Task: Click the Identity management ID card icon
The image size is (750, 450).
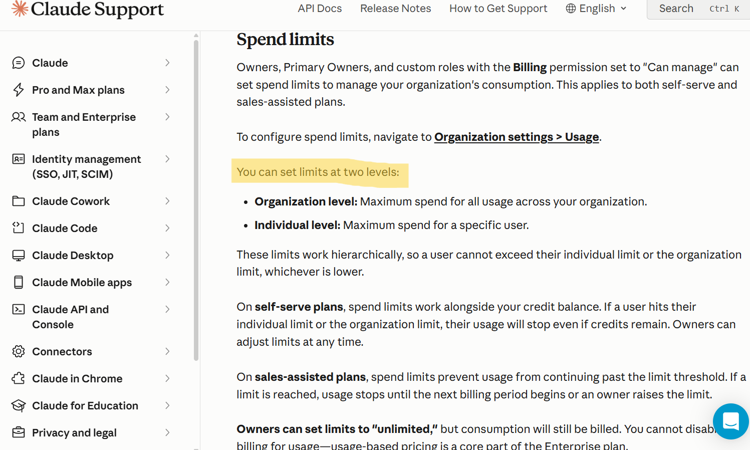Action: tap(19, 159)
